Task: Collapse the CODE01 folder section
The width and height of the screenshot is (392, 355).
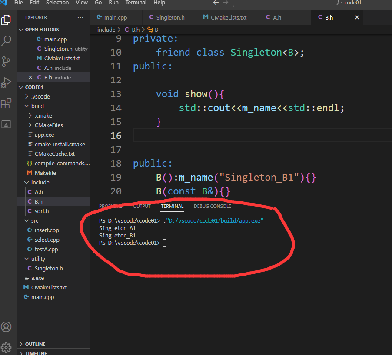Action: 53,87
